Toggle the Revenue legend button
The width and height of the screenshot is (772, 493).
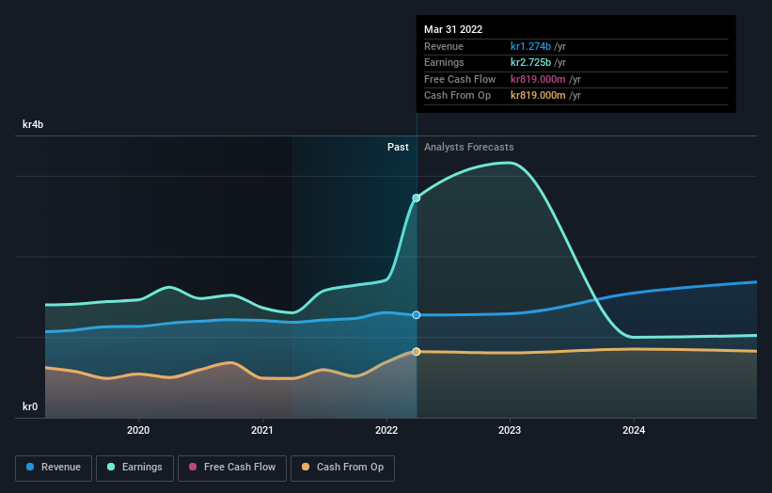pos(54,468)
